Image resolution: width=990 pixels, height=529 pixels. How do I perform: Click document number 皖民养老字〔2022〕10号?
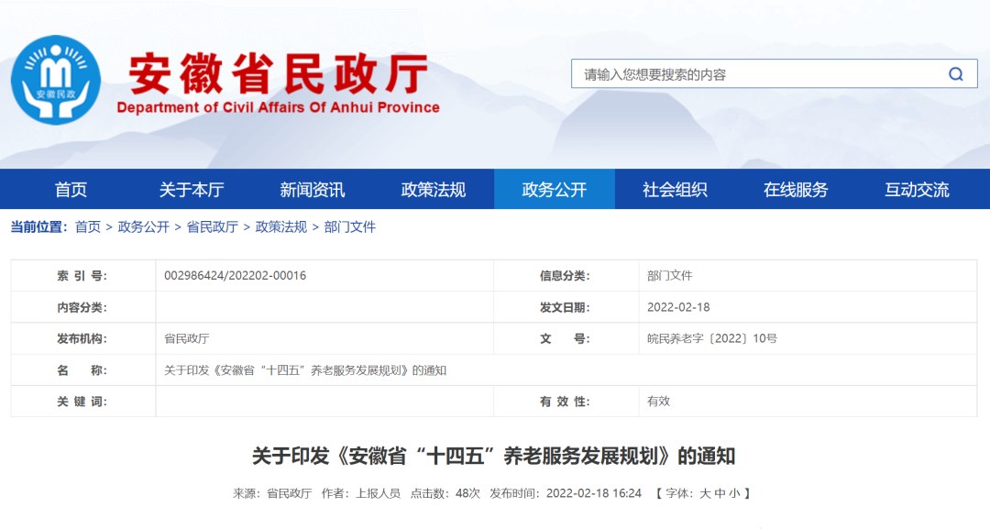[x=711, y=339]
